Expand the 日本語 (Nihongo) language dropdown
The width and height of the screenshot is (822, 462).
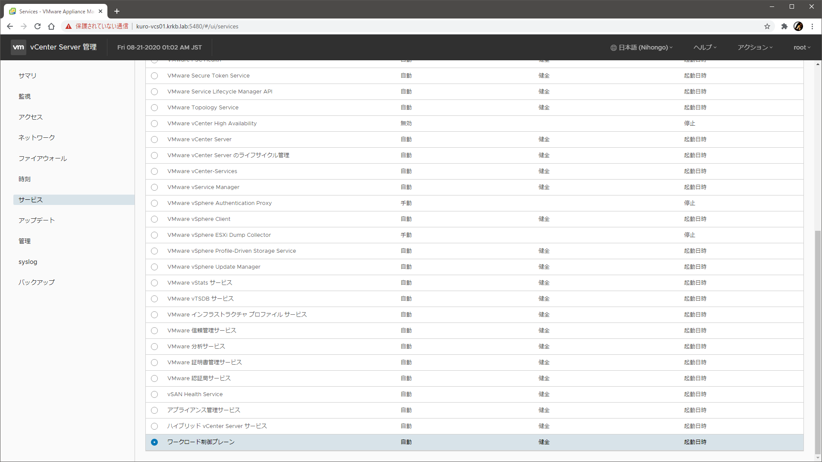tap(641, 47)
